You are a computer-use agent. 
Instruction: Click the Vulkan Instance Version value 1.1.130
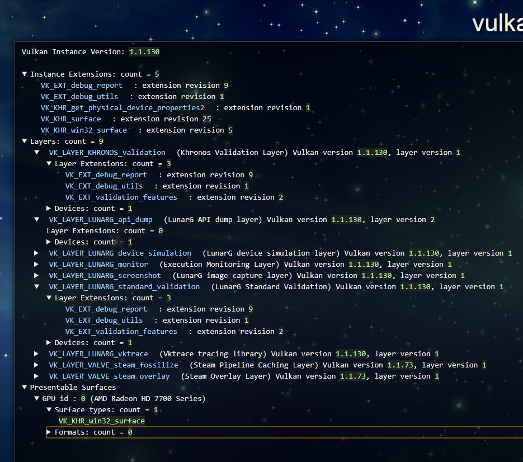[144, 51]
